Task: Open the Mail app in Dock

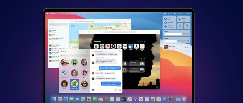Action: (77, 99)
